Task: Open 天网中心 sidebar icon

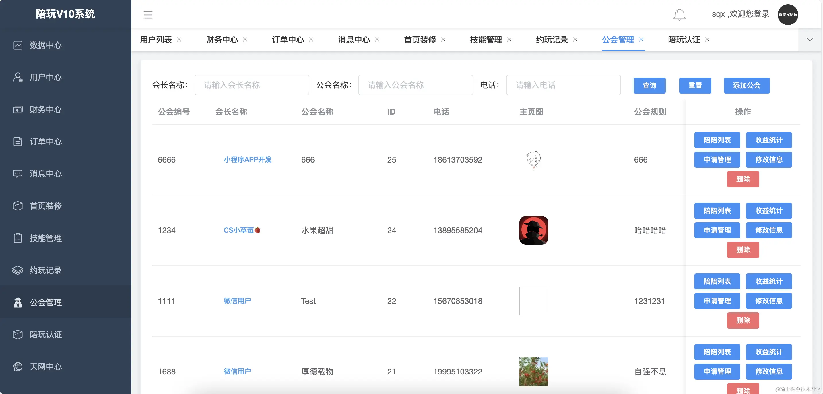Action: 18,366
